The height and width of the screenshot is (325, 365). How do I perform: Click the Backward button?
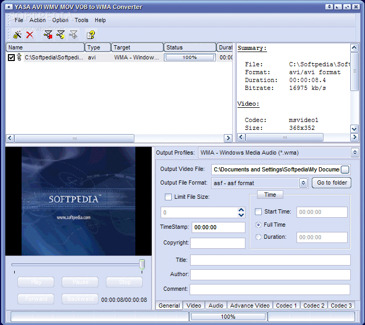80,299
